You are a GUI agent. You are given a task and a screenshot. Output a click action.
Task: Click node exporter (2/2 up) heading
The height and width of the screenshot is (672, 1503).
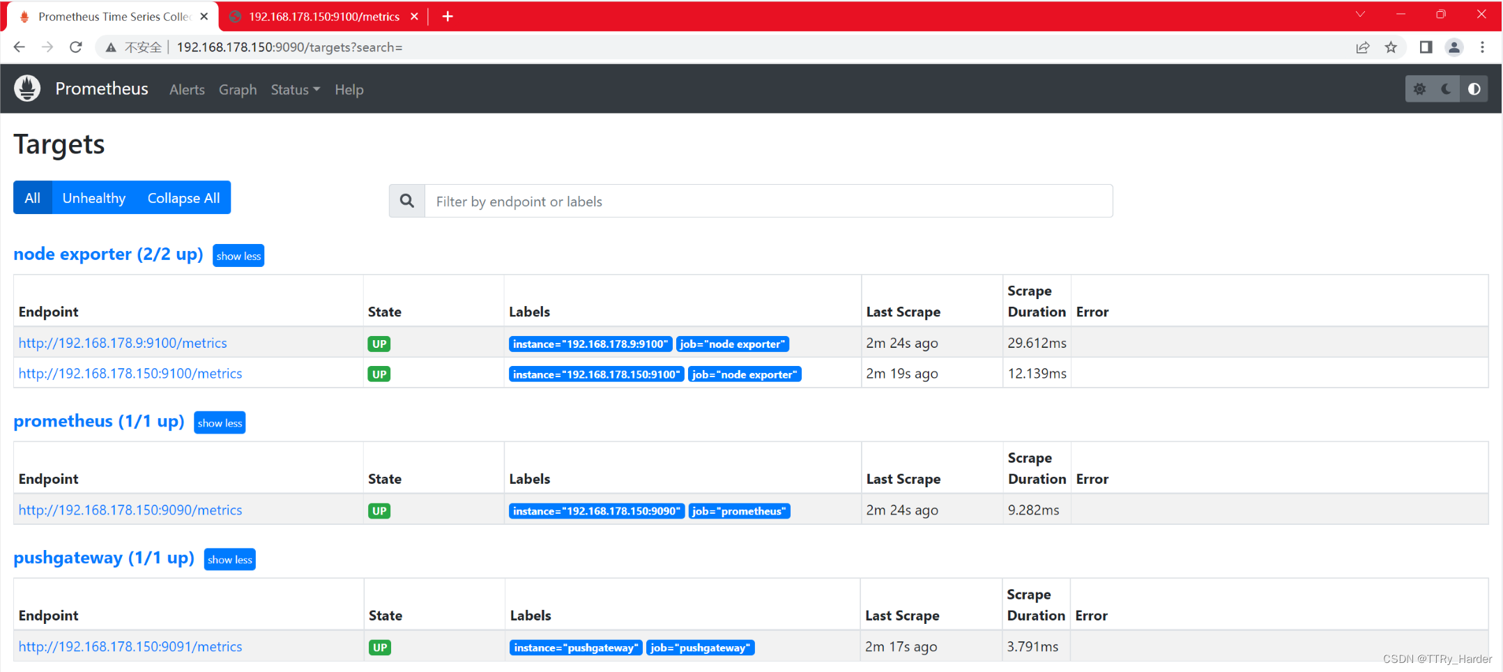(108, 254)
